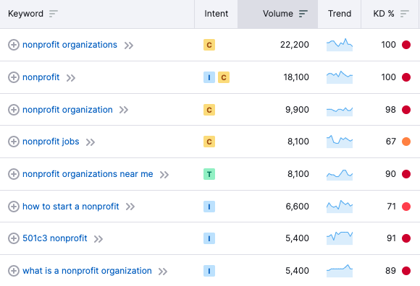Sort by Keyword column sort icon

coord(54,14)
